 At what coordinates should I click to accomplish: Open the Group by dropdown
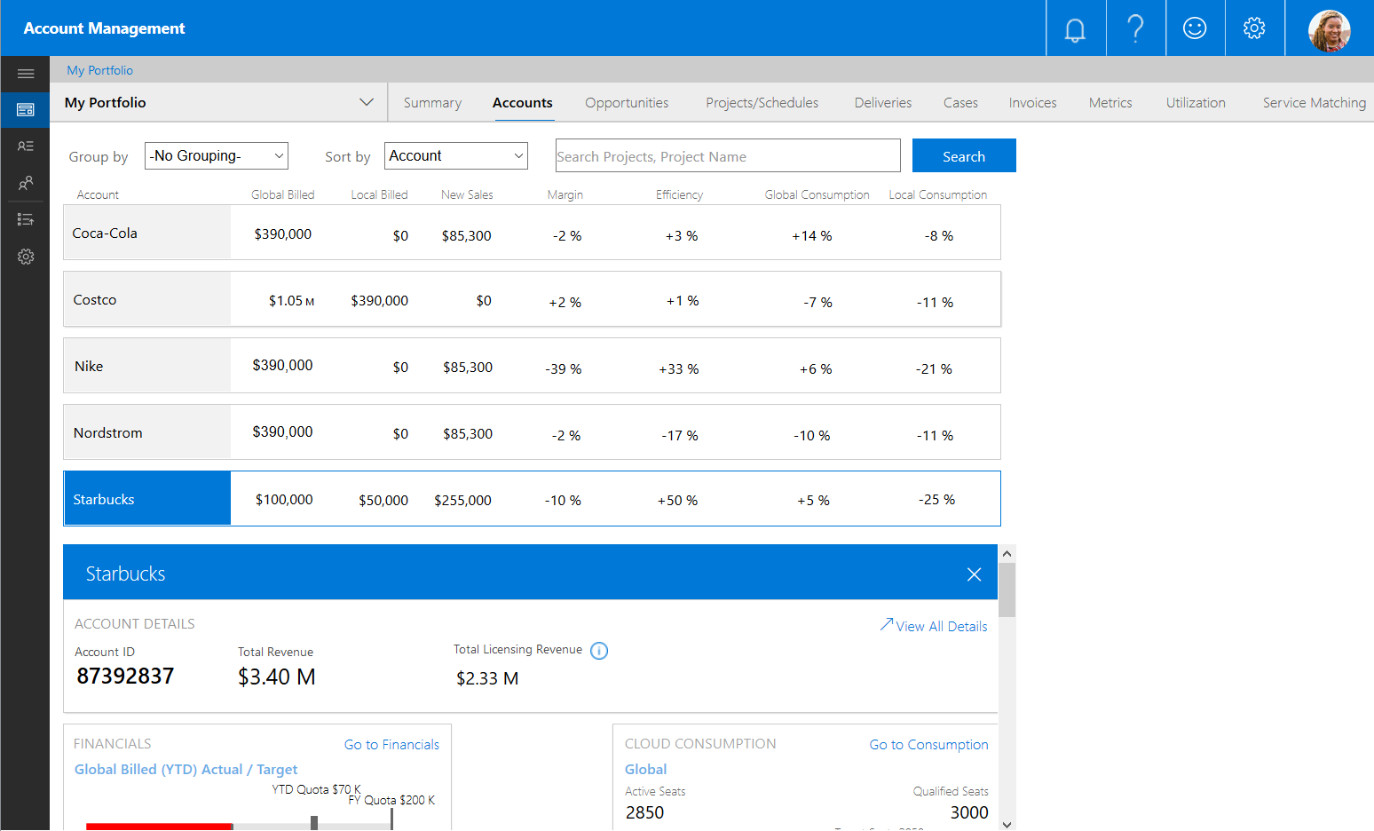click(x=217, y=155)
